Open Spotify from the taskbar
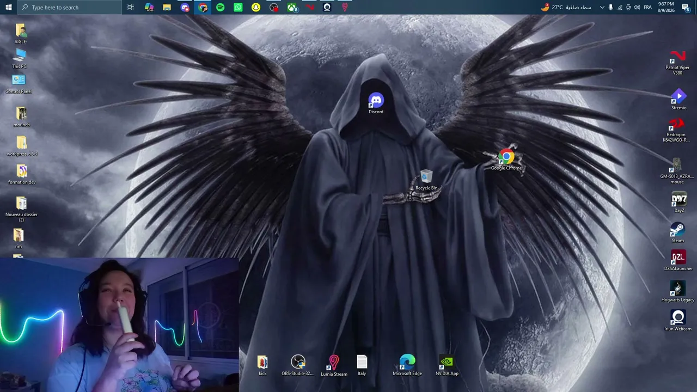The width and height of the screenshot is (697, 392). (220, 7)
